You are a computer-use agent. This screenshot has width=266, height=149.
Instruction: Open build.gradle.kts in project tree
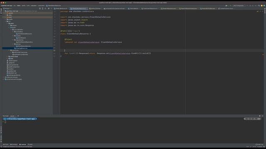pyautogui.click(x=12, y=65)
